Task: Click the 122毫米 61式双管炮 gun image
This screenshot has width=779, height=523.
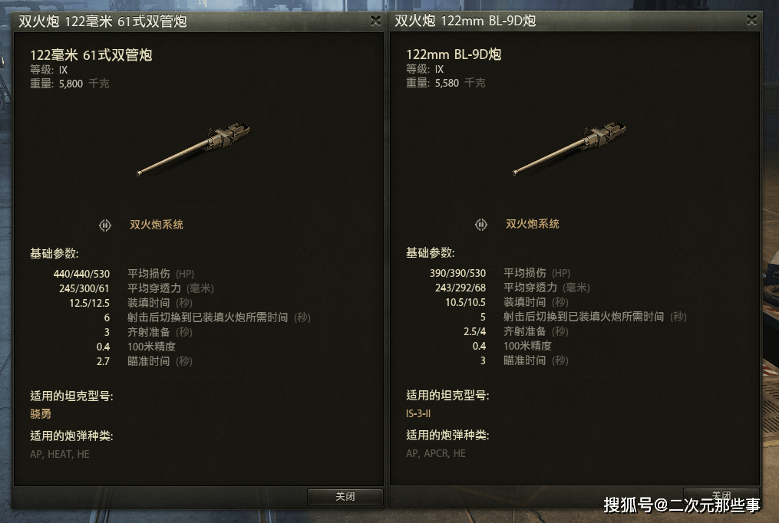Action: click(x=193, y=149)
